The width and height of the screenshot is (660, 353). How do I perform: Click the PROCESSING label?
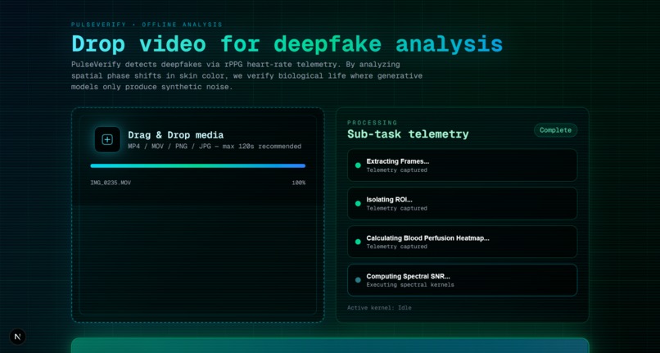(x=372, y=123)
